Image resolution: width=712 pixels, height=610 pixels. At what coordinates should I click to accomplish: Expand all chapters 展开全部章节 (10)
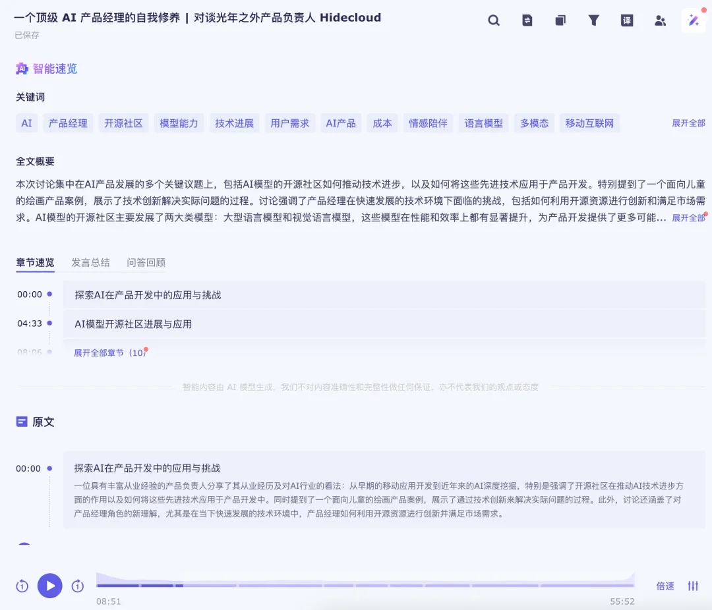tap(110, 352)
